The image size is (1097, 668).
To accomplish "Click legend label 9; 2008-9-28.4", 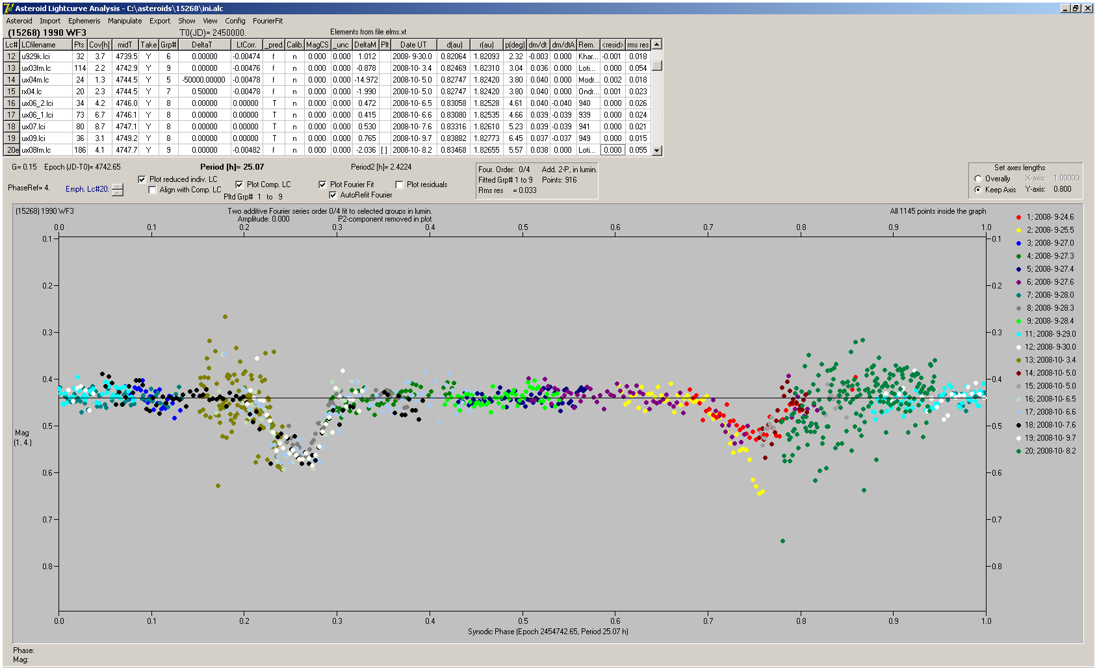I will tap(1050, 321).
